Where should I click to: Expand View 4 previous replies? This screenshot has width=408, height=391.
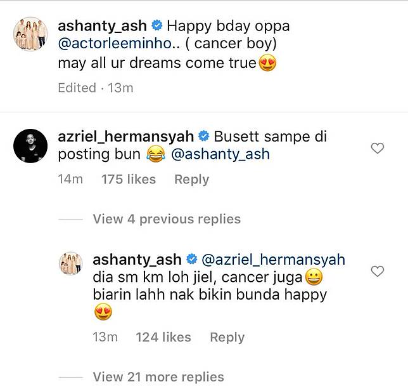[167, 219]
